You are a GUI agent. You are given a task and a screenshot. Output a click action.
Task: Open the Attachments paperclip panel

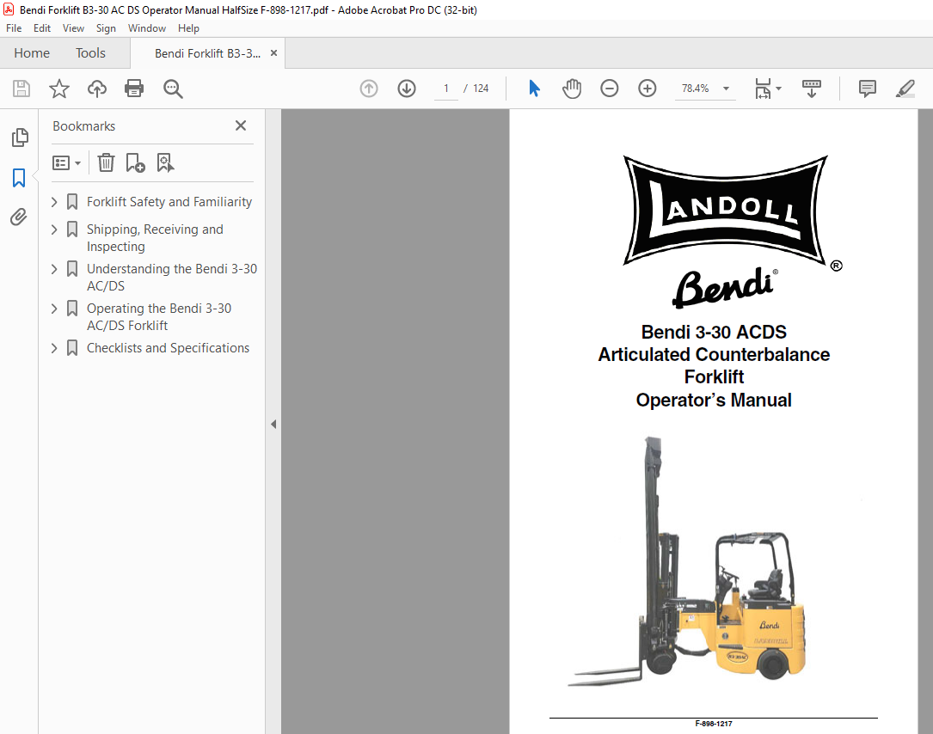pyautogui.click(x=19, y=217)
